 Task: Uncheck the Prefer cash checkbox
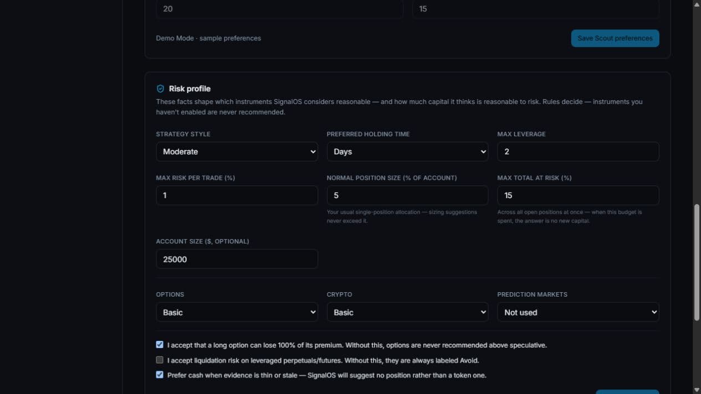coord(160,375)
